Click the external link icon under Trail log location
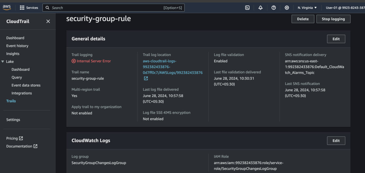Viewport: 365px width, 173px height. [x=146, y=78]
